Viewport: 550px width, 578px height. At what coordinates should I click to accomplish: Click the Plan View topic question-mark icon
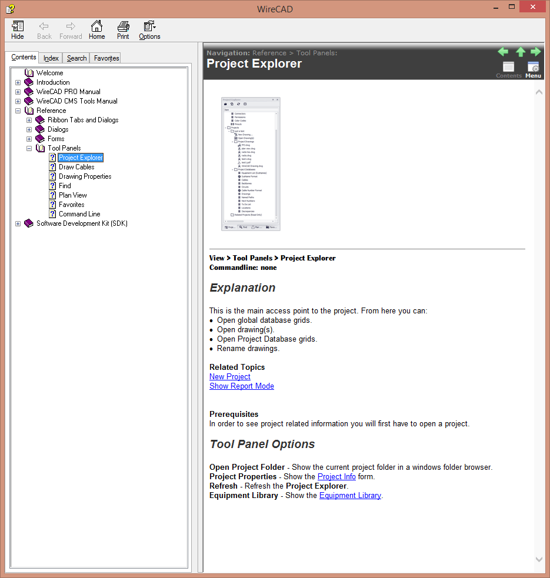[x=53, y=195]
